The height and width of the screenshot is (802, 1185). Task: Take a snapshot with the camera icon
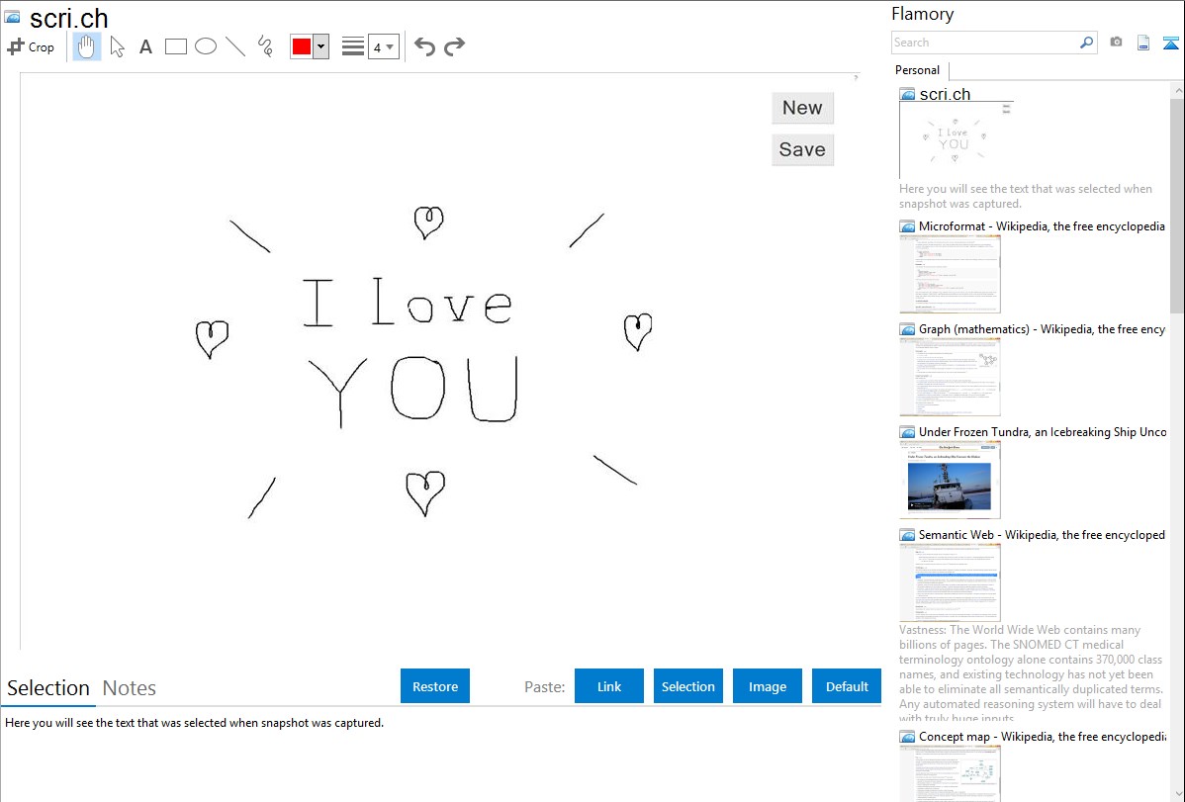pos(1116,43)
